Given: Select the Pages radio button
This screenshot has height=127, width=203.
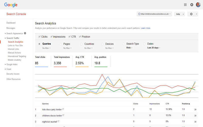Looking at the screenshot, I should tap(60, 44).
